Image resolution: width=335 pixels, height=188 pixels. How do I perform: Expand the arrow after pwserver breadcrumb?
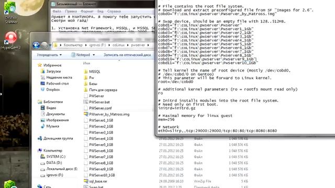(148, 45)
